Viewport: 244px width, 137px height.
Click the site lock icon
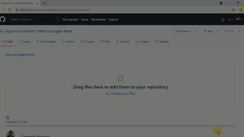point(17,10)
